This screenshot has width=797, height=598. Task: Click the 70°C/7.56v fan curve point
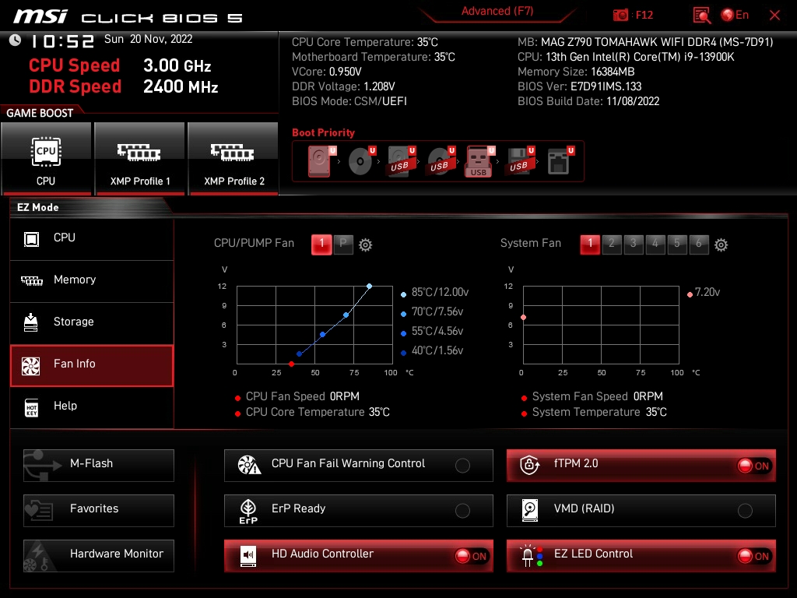(x=346, y=315)
